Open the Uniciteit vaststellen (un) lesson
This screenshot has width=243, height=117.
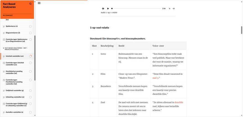coord(14,56)
